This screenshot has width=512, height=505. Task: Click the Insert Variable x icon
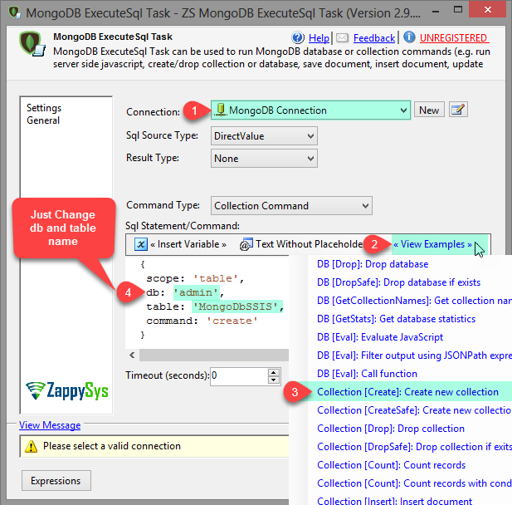(141, 244)
